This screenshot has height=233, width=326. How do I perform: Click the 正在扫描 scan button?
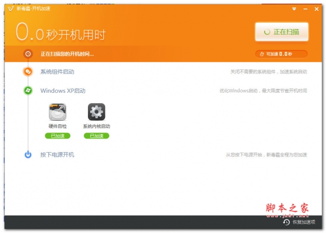[281, 32]
